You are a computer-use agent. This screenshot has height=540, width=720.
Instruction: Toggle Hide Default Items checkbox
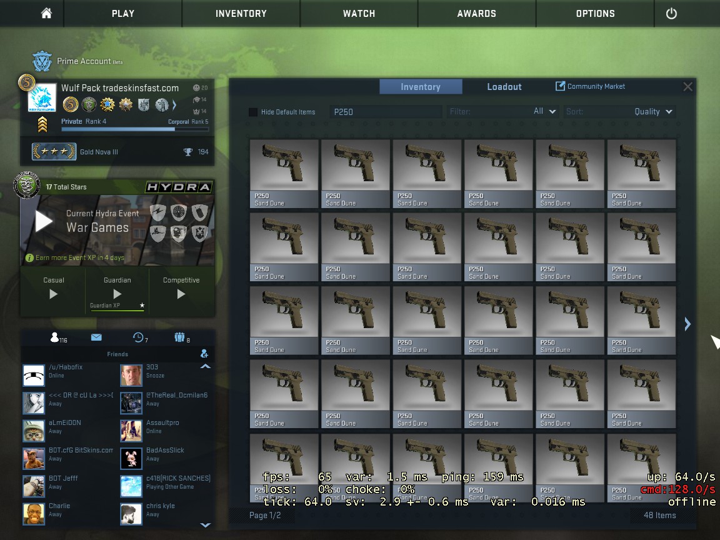253,112
